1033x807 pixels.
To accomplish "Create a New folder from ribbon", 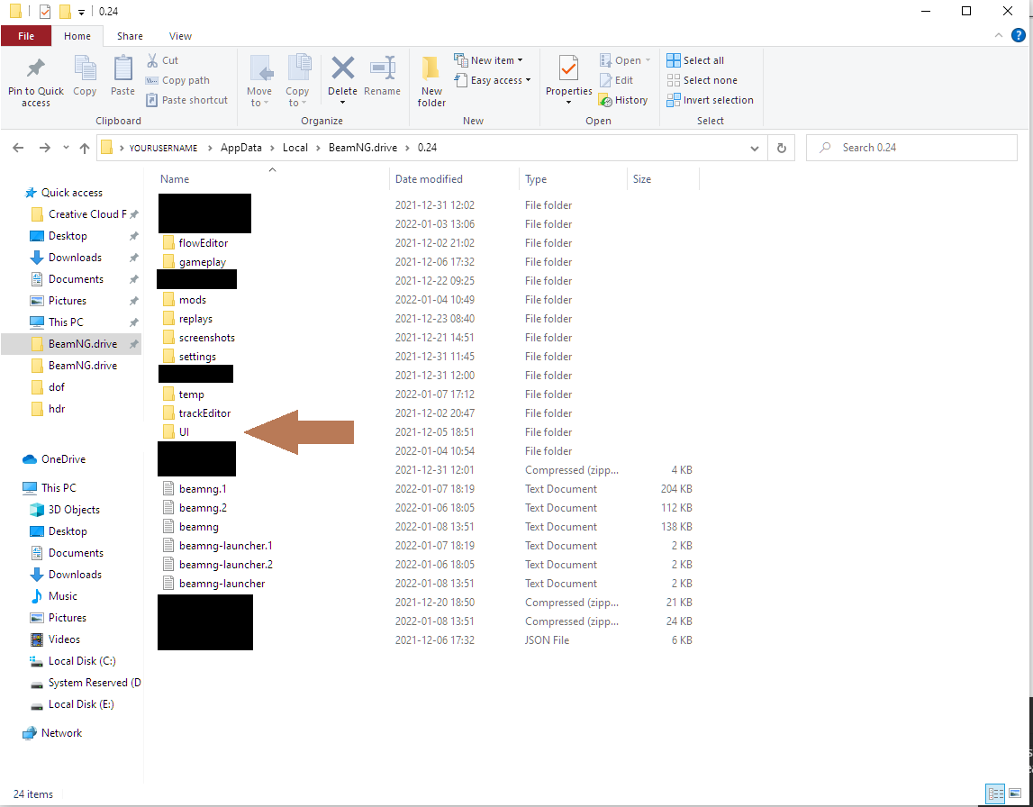I will pos(431,82).
